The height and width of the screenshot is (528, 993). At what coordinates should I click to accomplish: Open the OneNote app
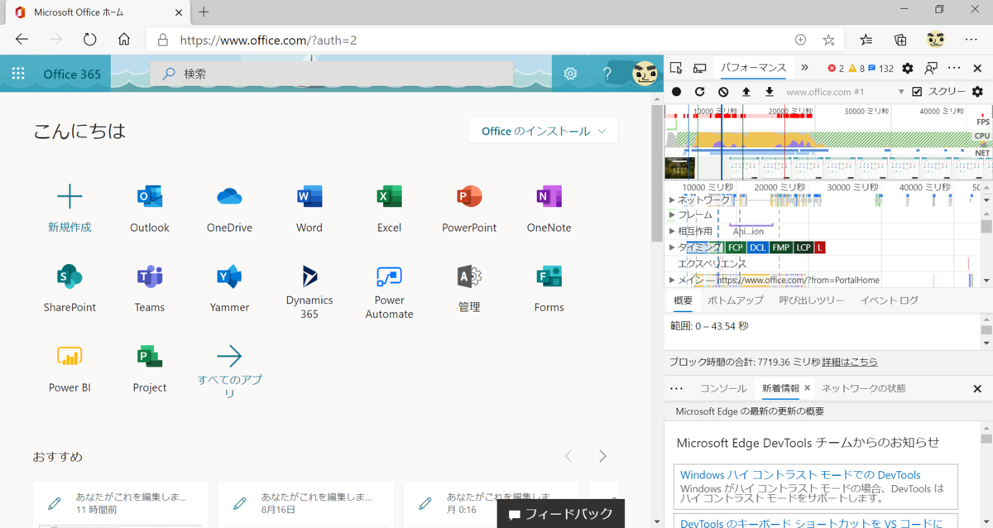[x=549, y=208]
